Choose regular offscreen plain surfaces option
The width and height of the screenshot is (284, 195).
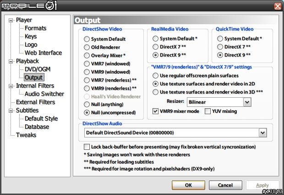point(155,75)
